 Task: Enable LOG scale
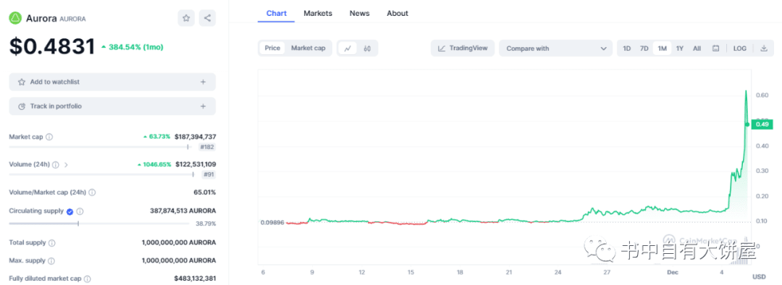(739, 48)
